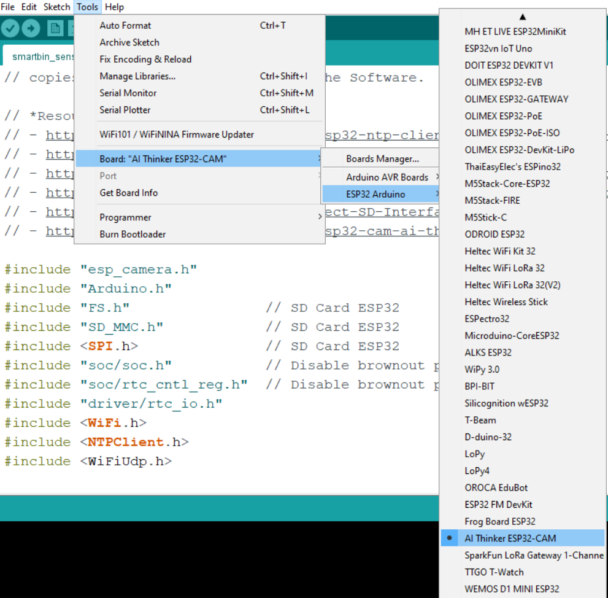
Task: Open WiFi101 / WiFiNINA Firmware Updater
Action: tap(199, 134)
